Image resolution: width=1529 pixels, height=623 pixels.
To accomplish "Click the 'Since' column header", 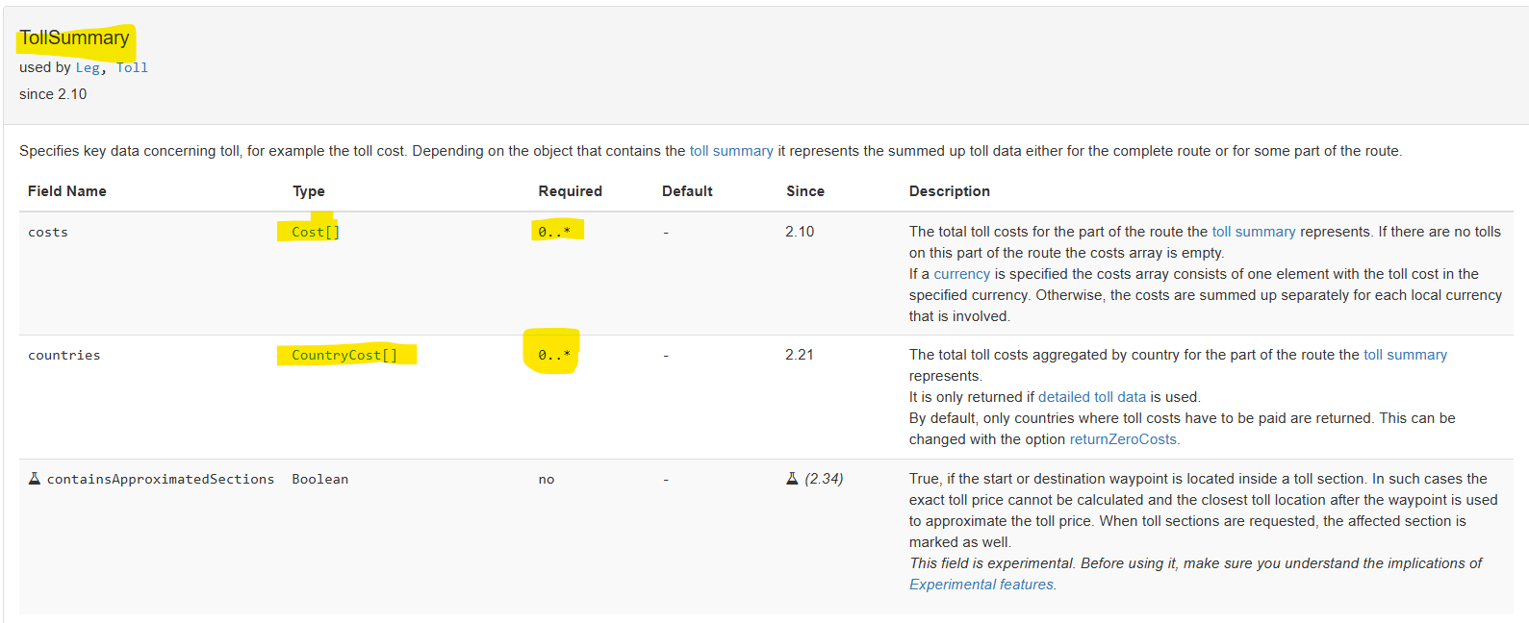I will click(804, 191).
